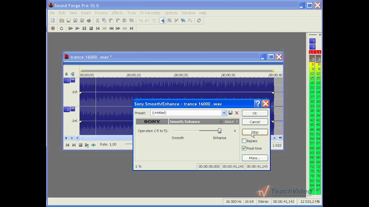Click the Paste clipboard toolbar icon
Screen dimensions: 369x207
click(111, 20)
